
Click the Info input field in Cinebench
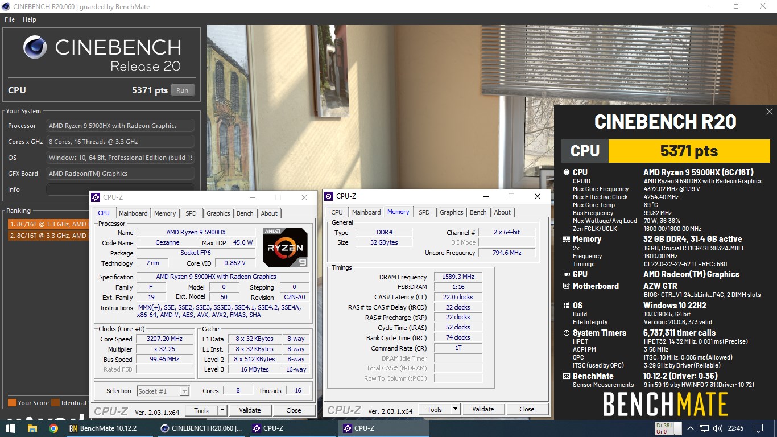point(120,189)
